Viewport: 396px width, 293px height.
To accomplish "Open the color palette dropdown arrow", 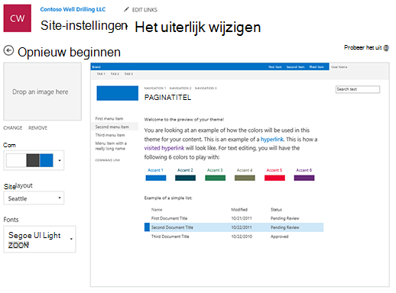I will 60,160.
